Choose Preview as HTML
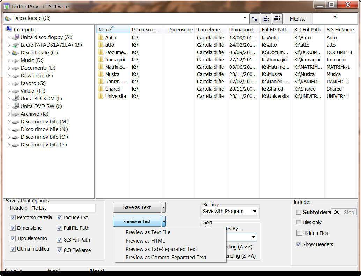Viewport: 361px width, 276px height. (169, 240)
